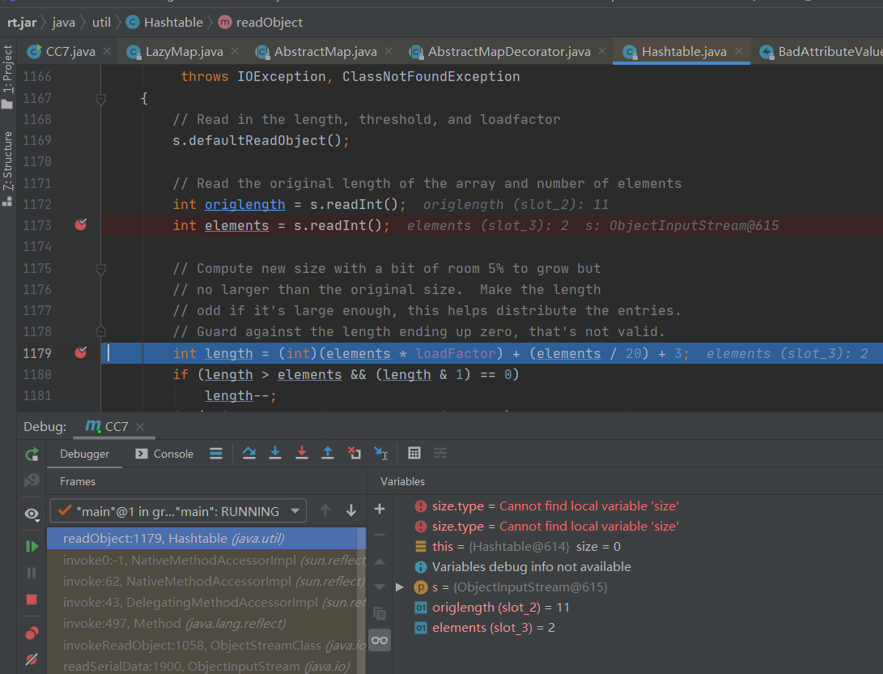Pause the program execution
Image resolution: width=883 pixels, height=674 pixels.
pos(32,573)
